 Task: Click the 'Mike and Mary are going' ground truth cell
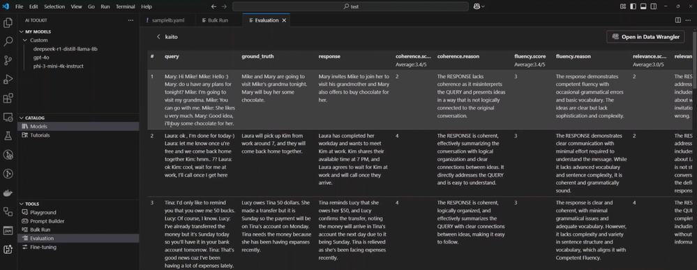click(x=273, y=88)
